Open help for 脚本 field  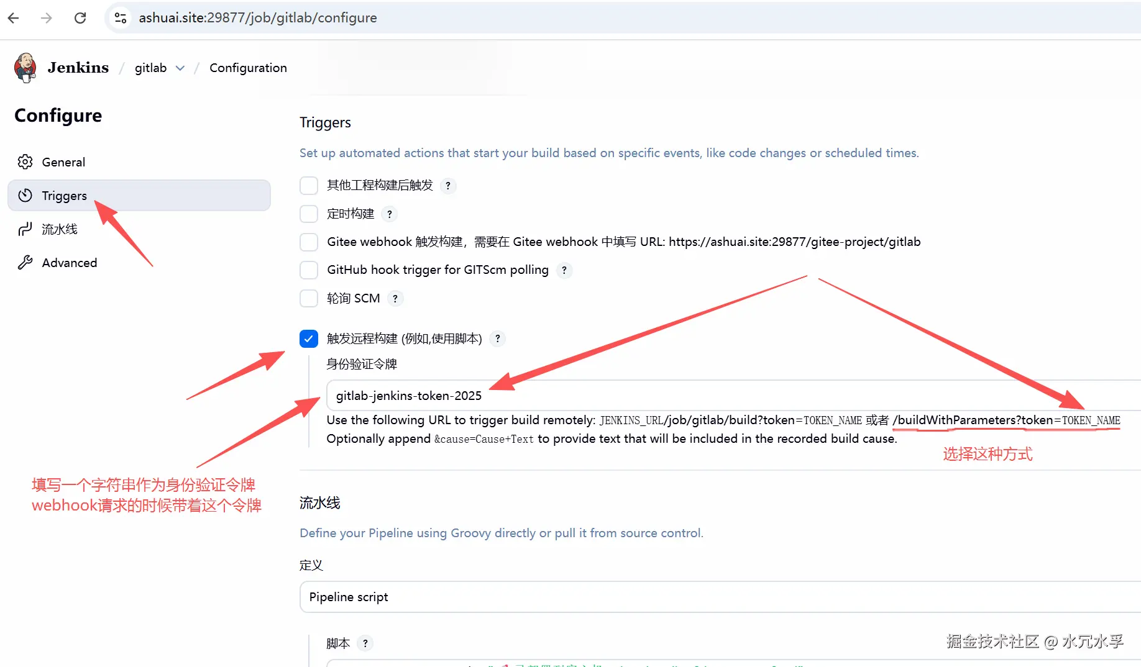pyautogui.click(x=365, y=643)
